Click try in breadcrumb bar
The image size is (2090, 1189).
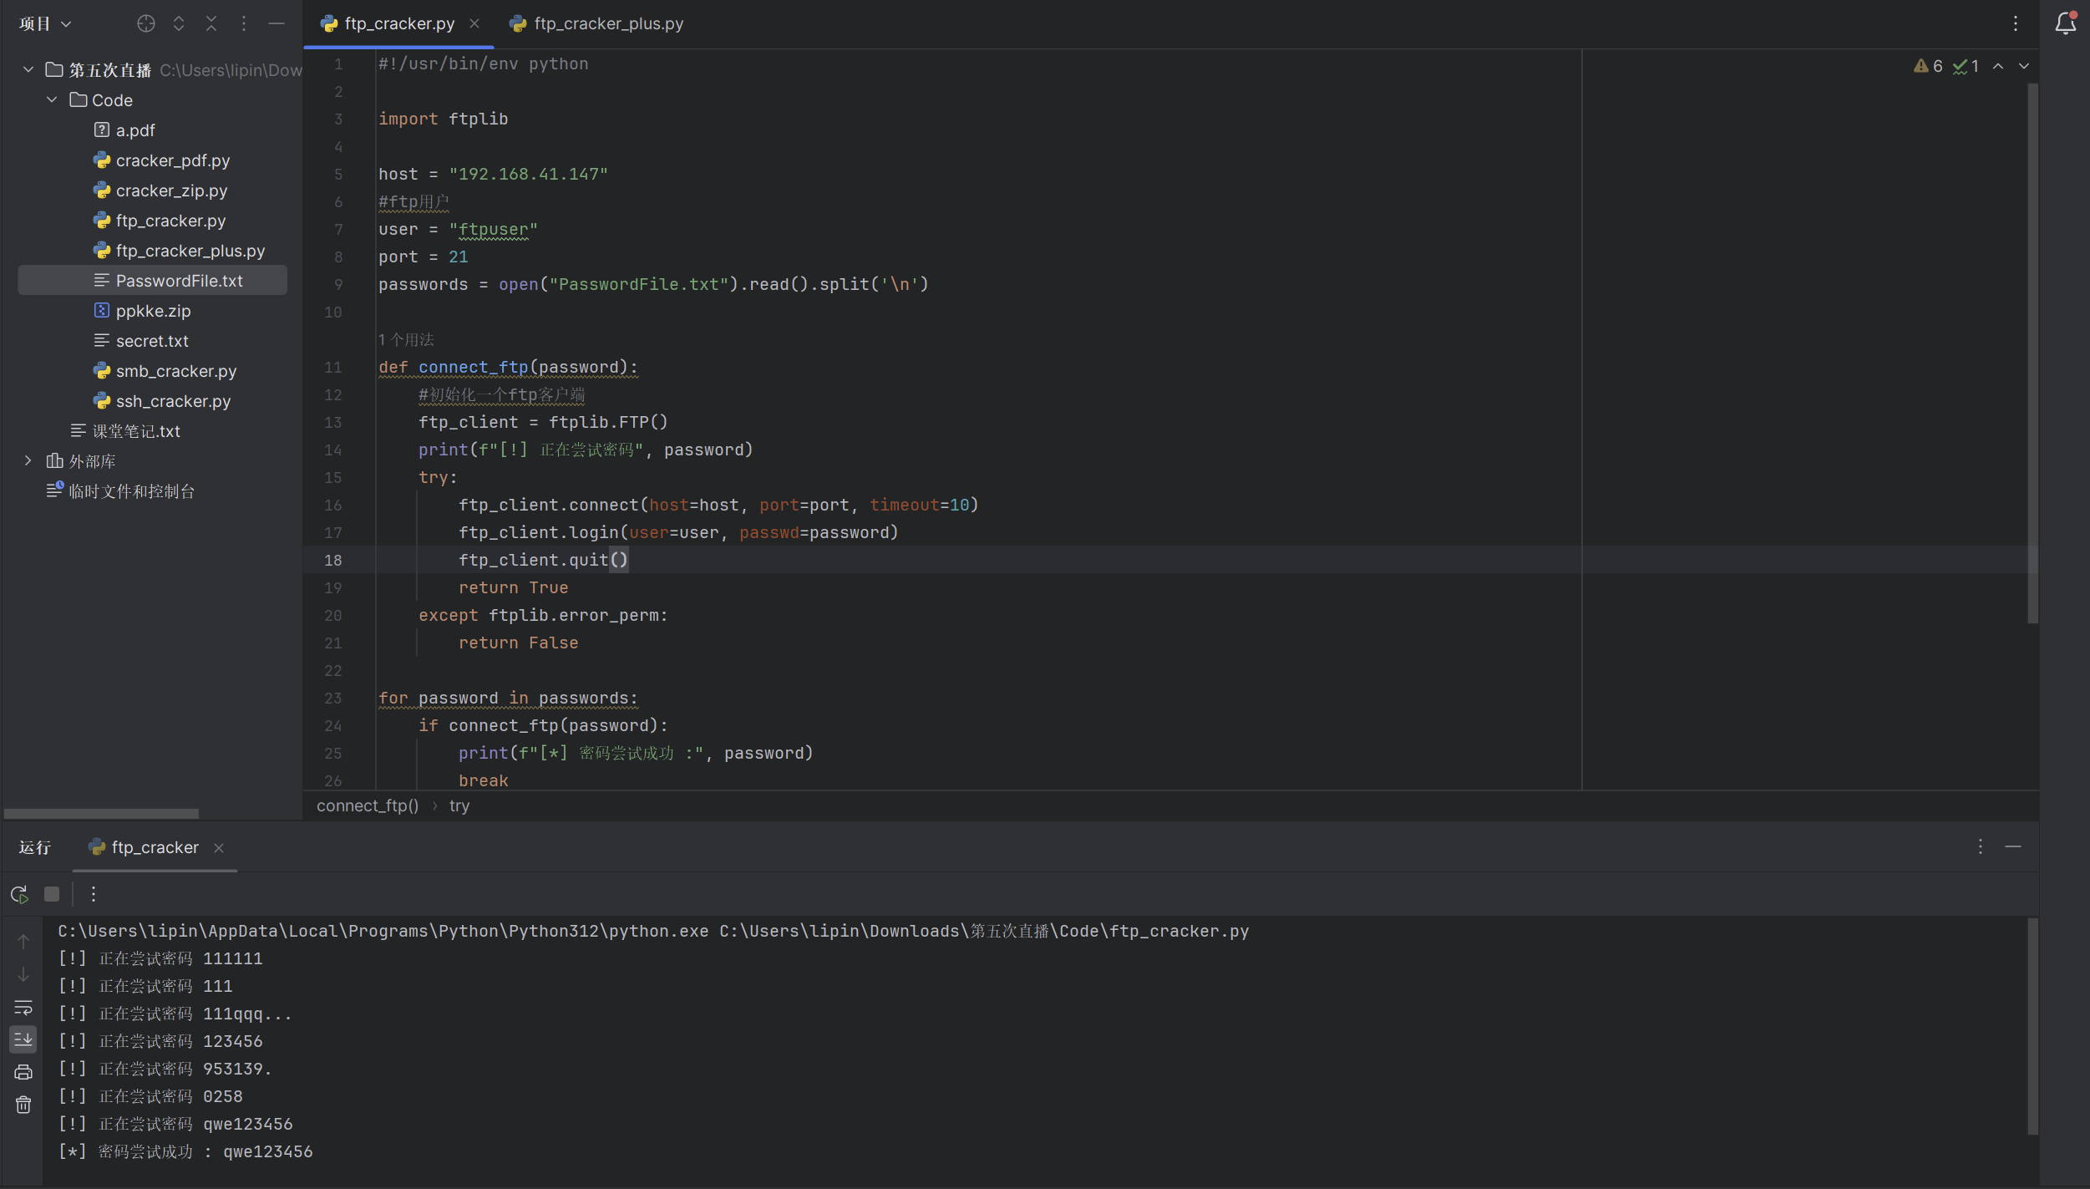459,805
